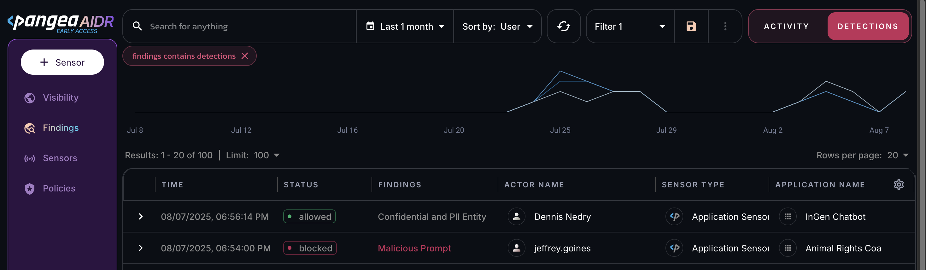Refresh results with the sync icon

tap(563, 26)
